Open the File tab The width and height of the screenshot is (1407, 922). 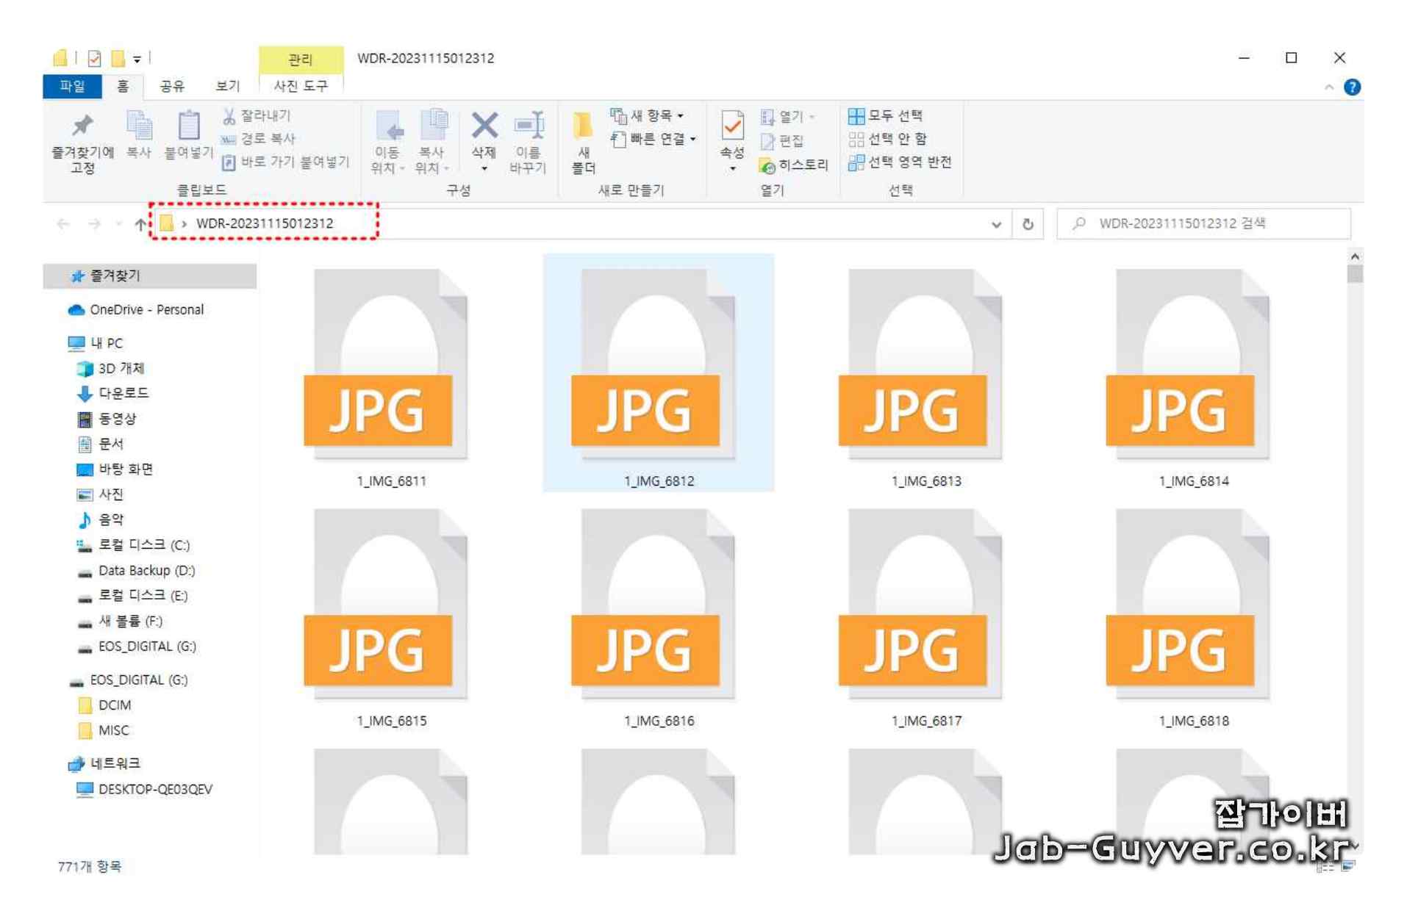pos(72,86)
